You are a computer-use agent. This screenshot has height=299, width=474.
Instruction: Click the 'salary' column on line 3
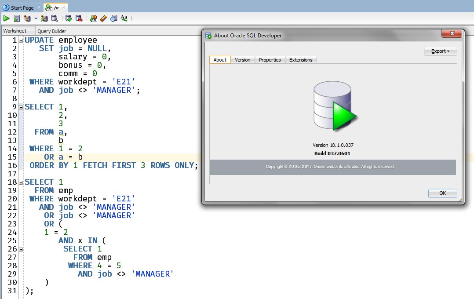point(73,57)
